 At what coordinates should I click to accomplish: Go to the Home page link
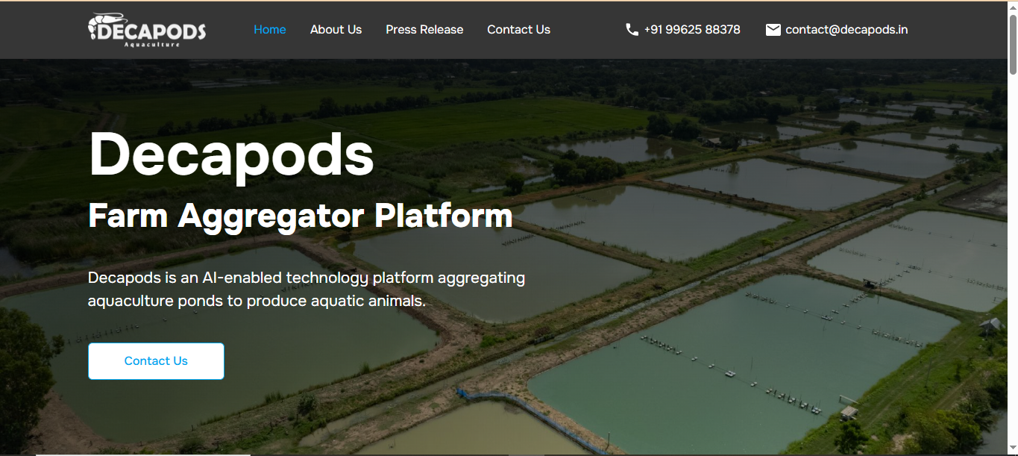tap(270, 30)
